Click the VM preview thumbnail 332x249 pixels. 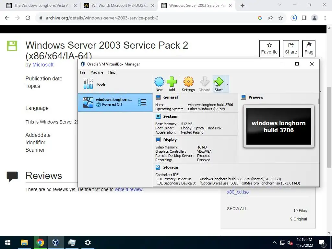(279, 126)
